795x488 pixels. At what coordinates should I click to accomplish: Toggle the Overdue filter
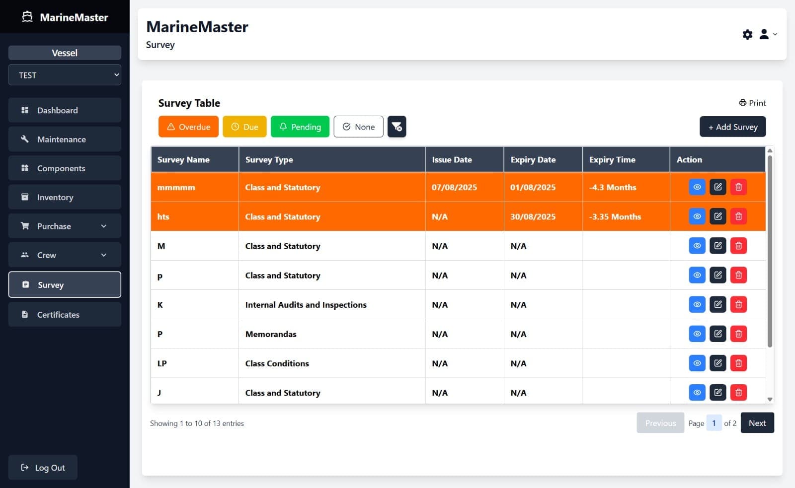(x=188, y=127)
